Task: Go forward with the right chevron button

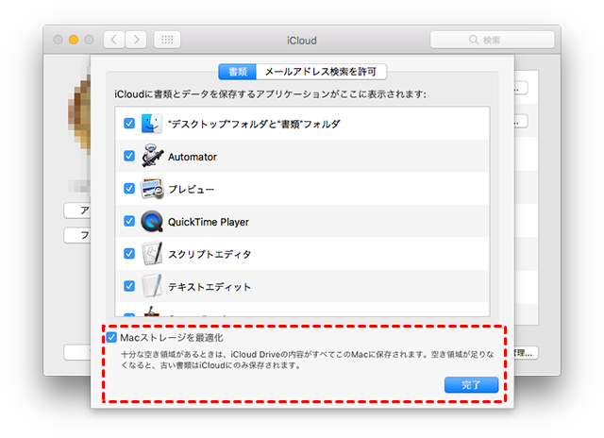Action: (x=136, y=40)
